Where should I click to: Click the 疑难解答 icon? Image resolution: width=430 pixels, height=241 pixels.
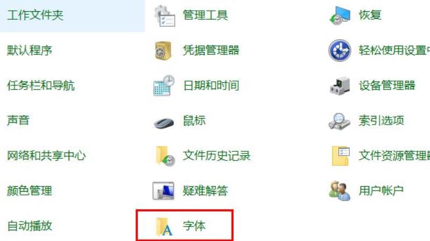coord(163,191)
